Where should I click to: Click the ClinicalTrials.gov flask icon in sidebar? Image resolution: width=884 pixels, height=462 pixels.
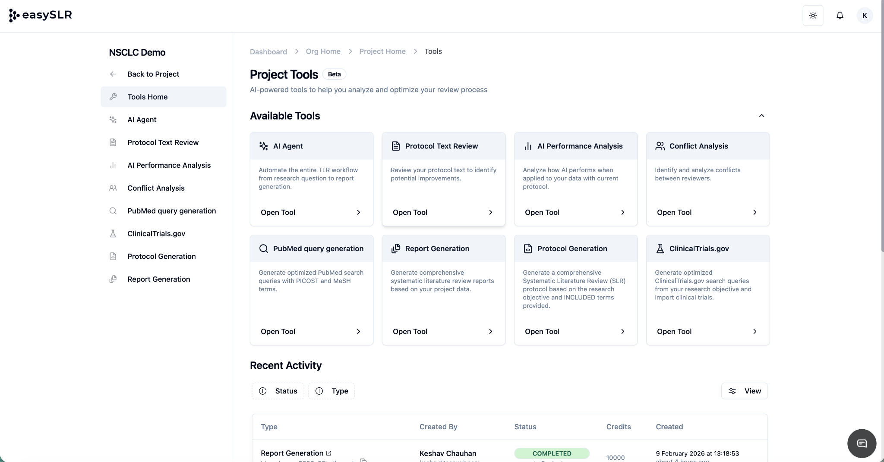point(113,233)
